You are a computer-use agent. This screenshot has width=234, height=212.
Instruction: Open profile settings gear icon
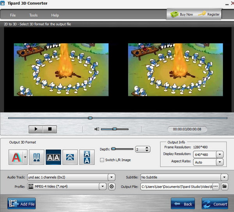(112, 187)
